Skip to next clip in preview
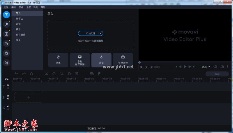 point(194,67)
